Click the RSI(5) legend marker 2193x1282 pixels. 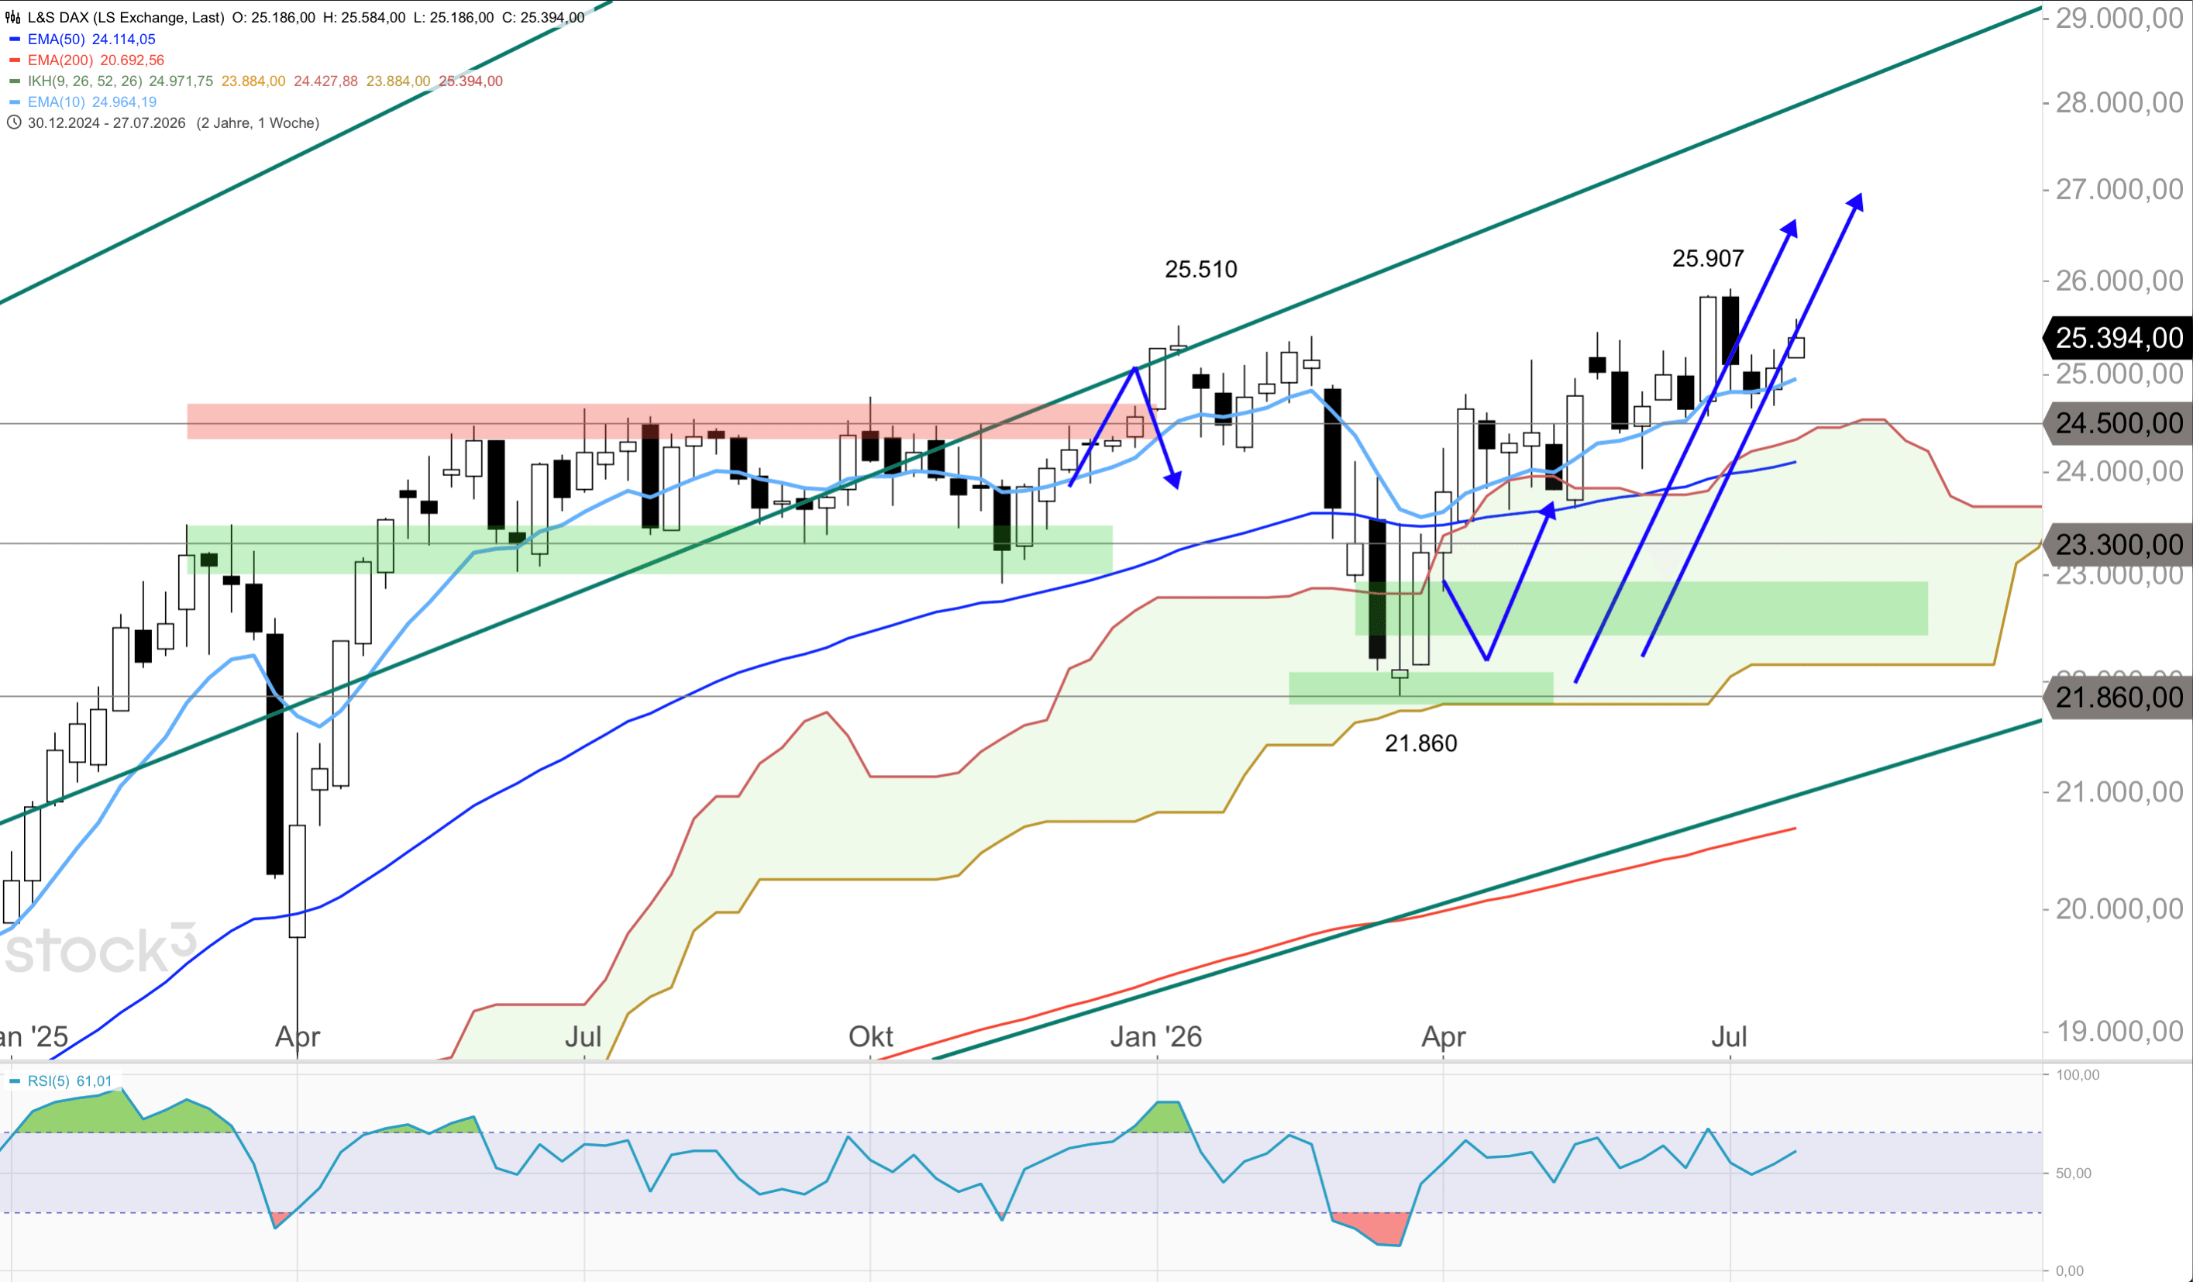(x=14, y=1081)
